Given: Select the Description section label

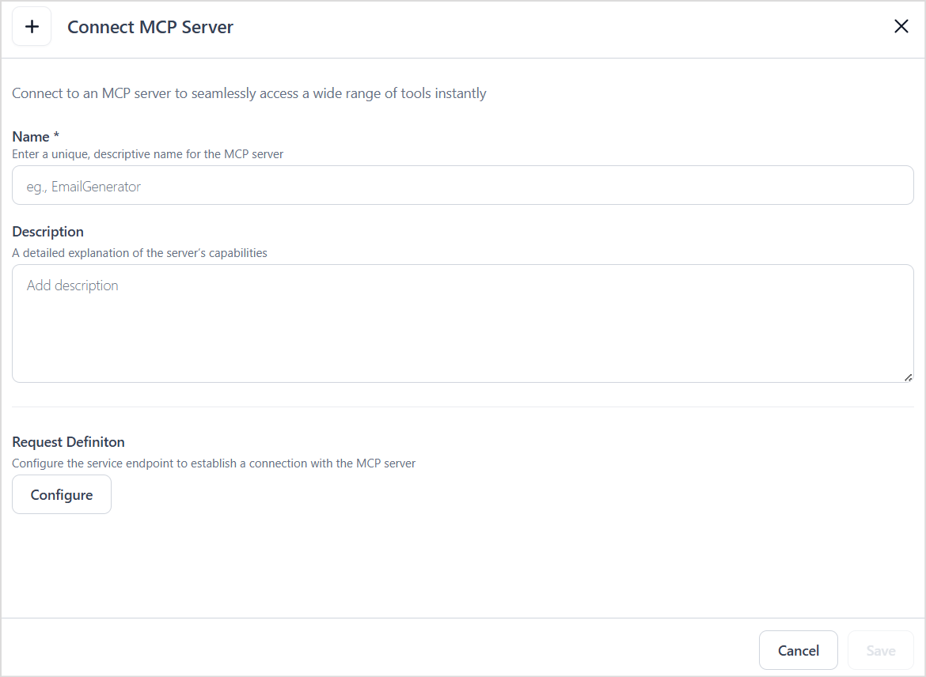Looking at the screenshot, I should [47, 231].
